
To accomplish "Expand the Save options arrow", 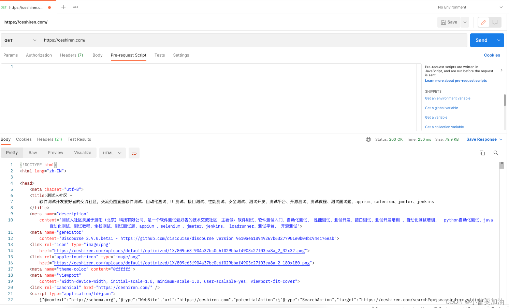I will 465,22.
